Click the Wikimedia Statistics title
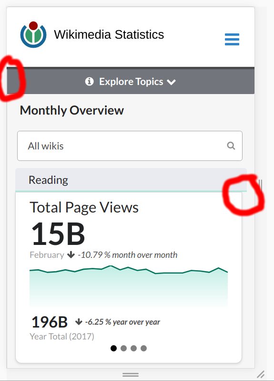 (109, 34)
